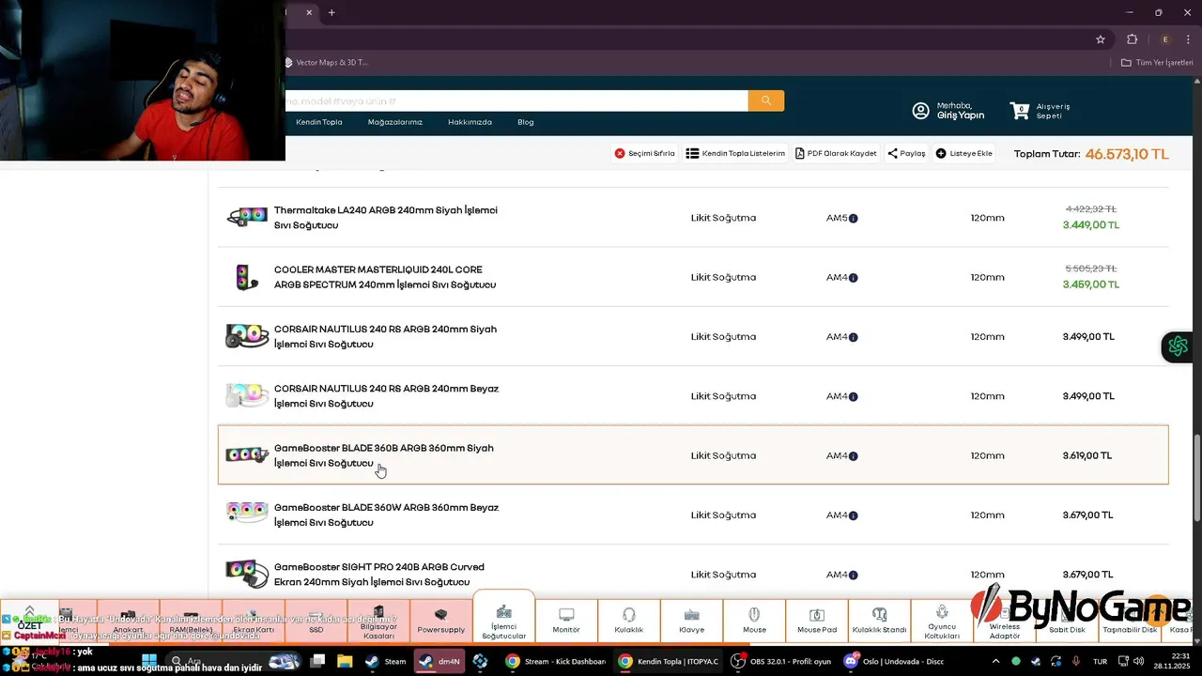The image size is (1202, 676).
Task: Select CORSAIR NAUTILUS 240 RS Siyah cooler
Action: point(385,336)
